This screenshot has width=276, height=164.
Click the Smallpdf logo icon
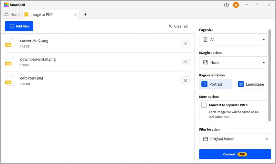click(x=6, y=5)
